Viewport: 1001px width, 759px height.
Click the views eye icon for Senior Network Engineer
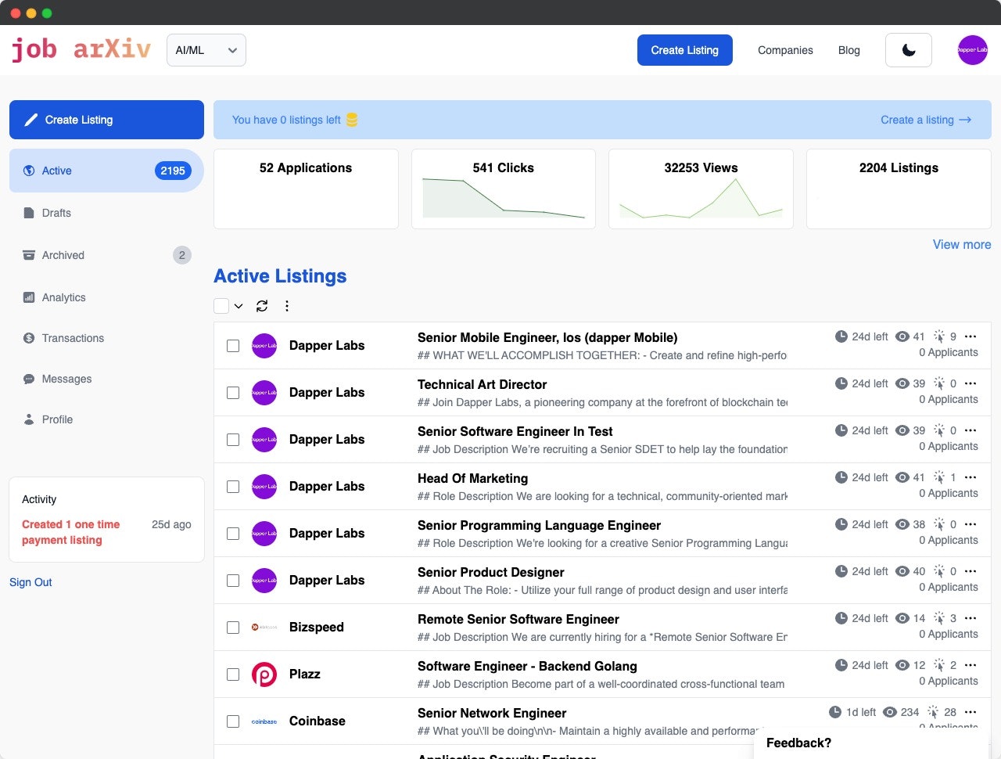point(890,712)
